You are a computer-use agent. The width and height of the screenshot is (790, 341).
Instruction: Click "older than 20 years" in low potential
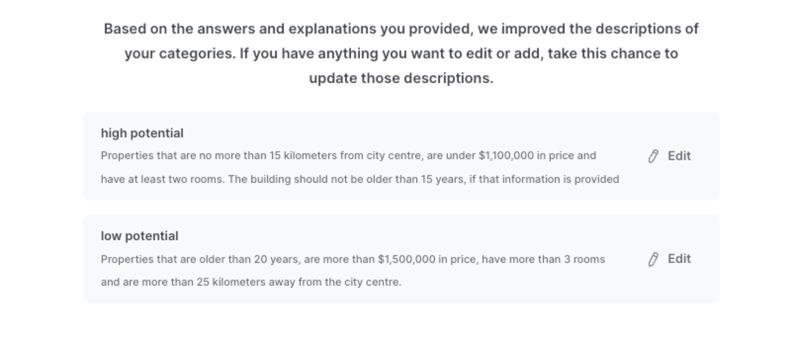pyautogui.click(x=249, y=259)
